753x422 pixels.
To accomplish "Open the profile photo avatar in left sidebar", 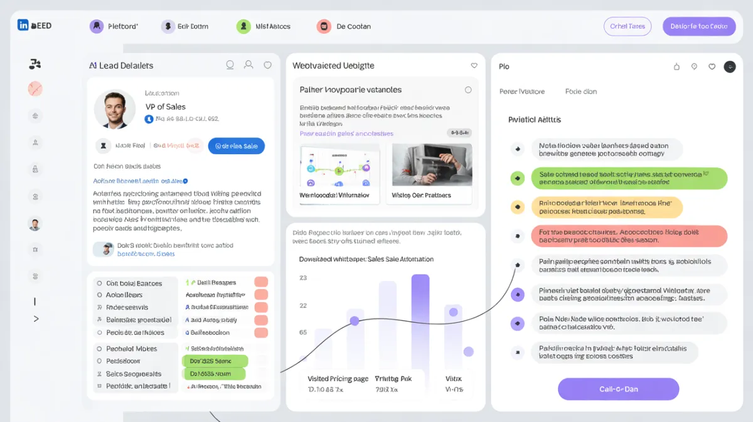I will (x=35, y=223).
